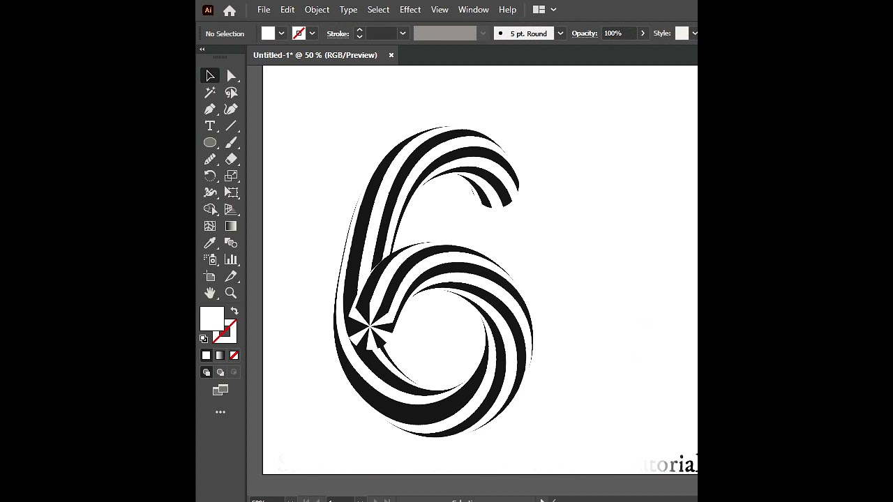Open the arrange documents workspace switcher
The image size is (893, 502).
(544, 10)
